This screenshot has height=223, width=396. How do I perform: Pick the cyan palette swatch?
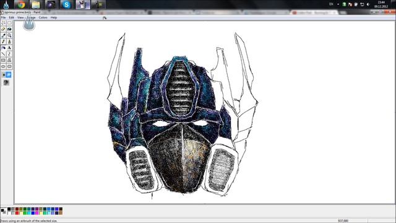tap(29, 213)
